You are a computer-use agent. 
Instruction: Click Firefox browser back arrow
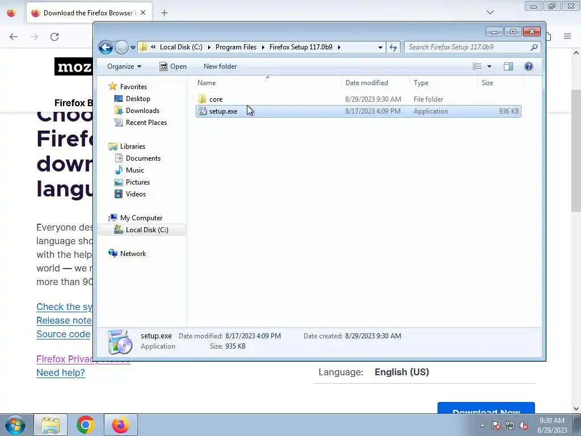14,36
